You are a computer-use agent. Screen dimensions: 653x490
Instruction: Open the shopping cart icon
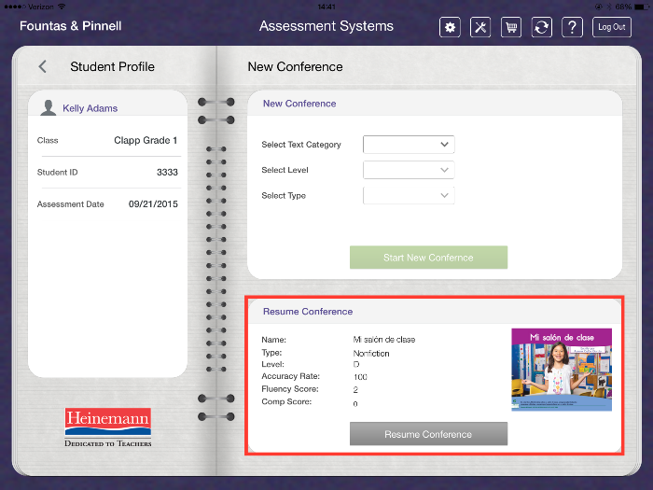[x=511, y=27]
